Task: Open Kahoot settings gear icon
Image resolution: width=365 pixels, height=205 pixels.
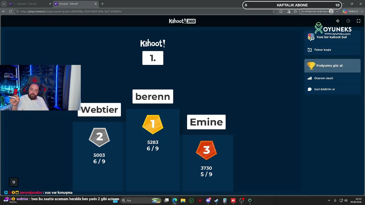Action: [x=348, y=21]
